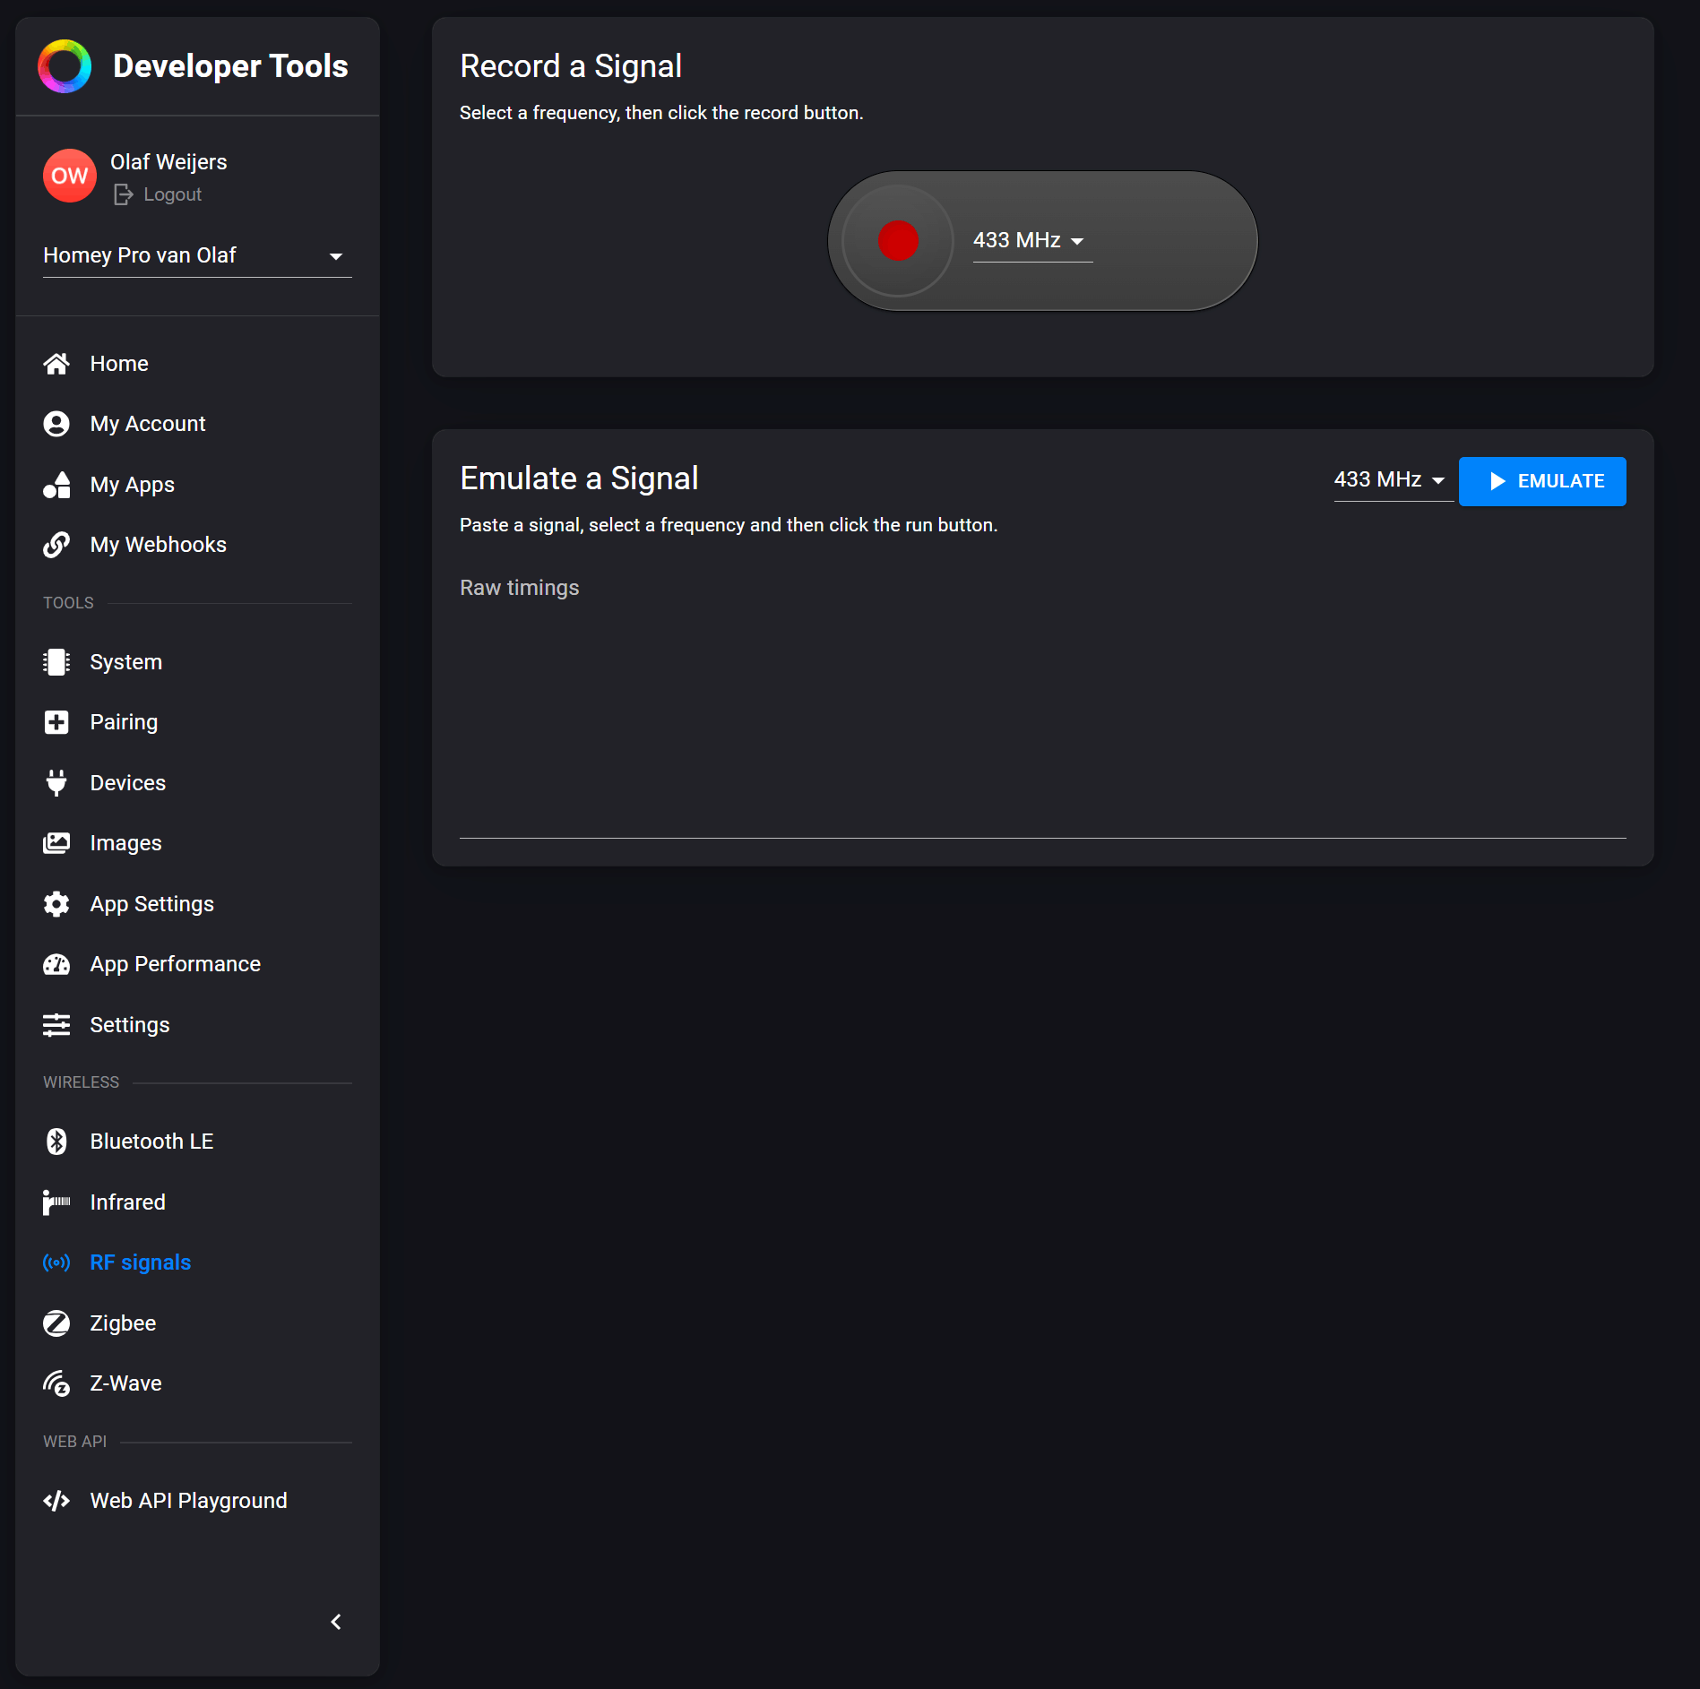The height and width of the screenshot is (1689, 1700).
Task: Click the Bluetooth LE icon
Action: [x=56, y=1142]
